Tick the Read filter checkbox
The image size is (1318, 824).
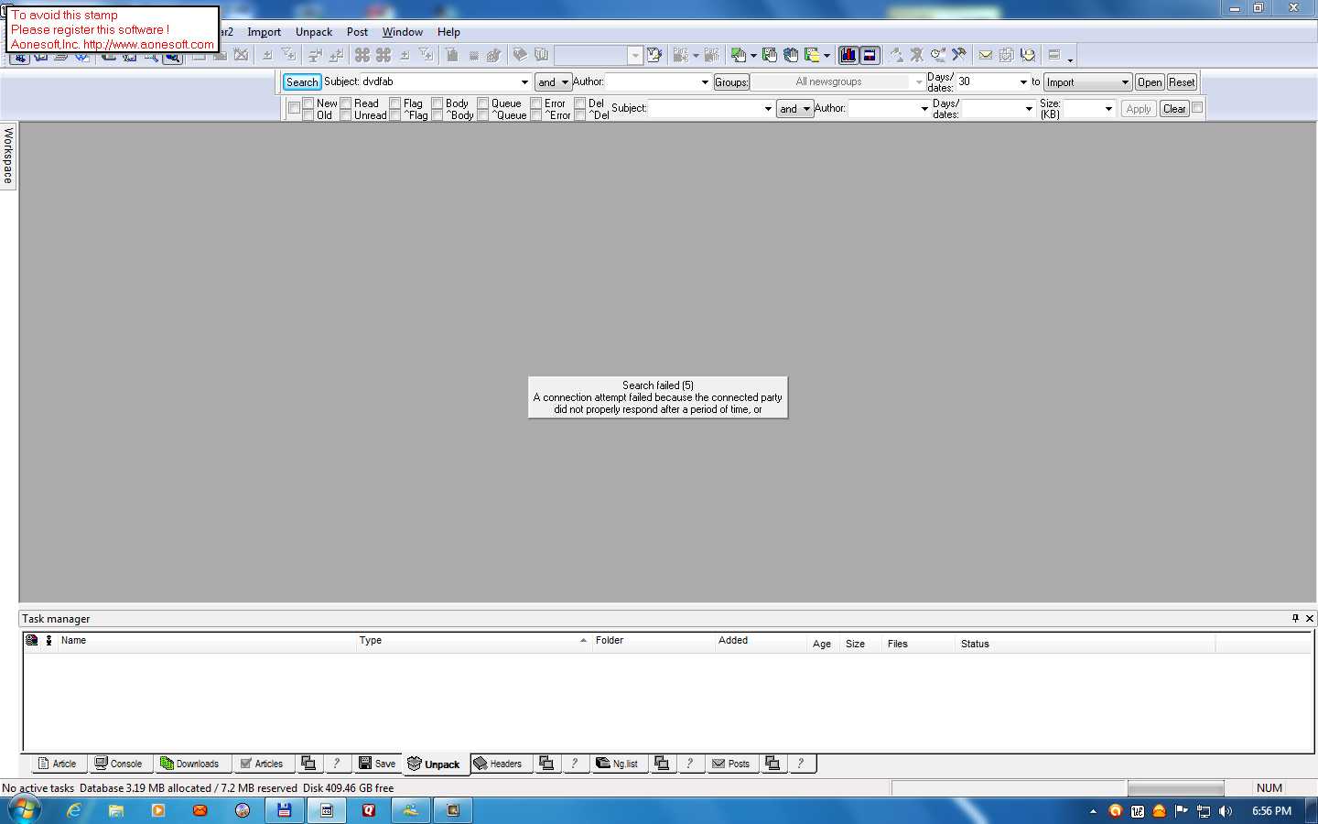pyautogui.click(x=346, y=103)
